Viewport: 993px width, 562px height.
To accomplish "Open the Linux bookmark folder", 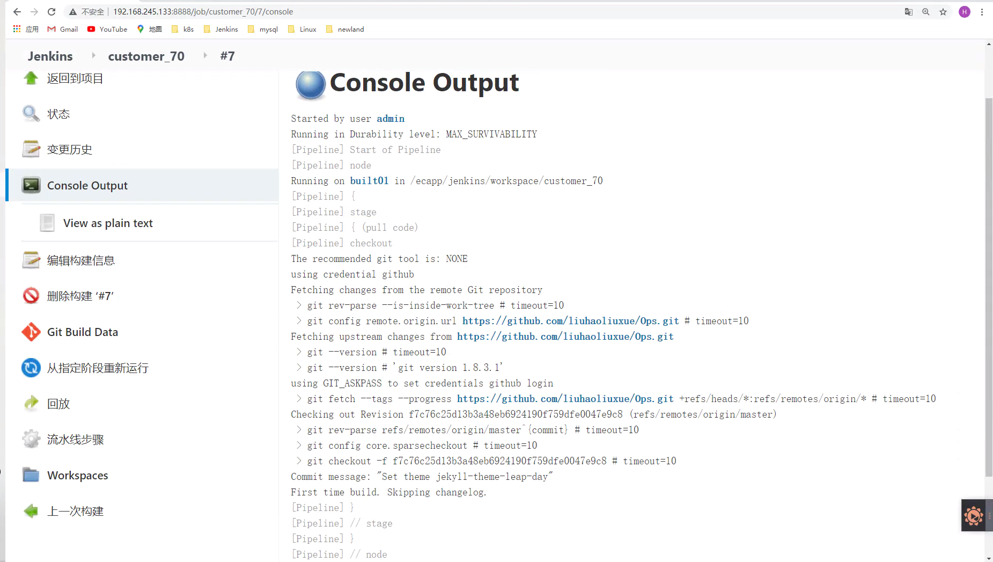I will (x=302, y=29).
